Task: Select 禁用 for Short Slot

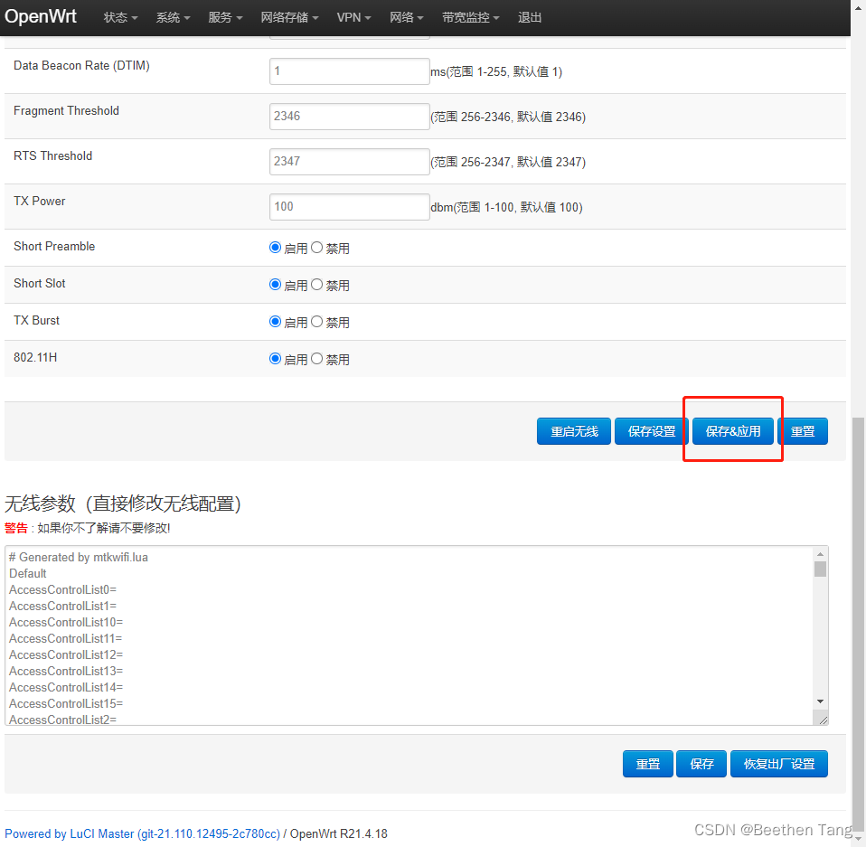Action: pyautogui.click(x=316, y=285)
